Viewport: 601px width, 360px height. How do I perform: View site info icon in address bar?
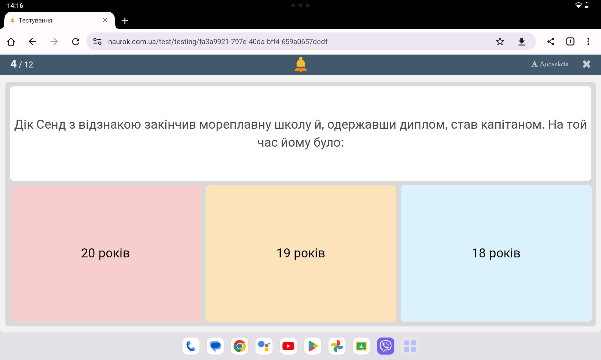point(97,41)
